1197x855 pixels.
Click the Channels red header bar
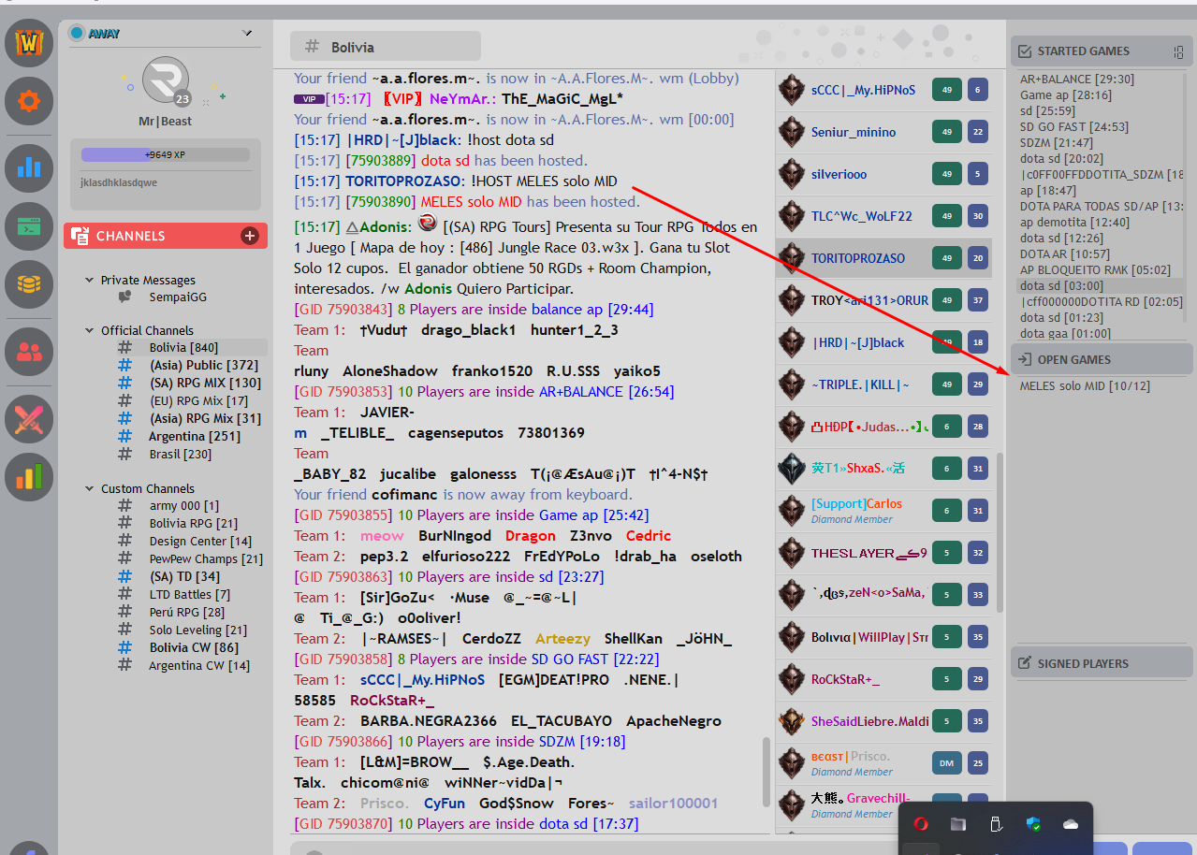click(x=166, y=236)
